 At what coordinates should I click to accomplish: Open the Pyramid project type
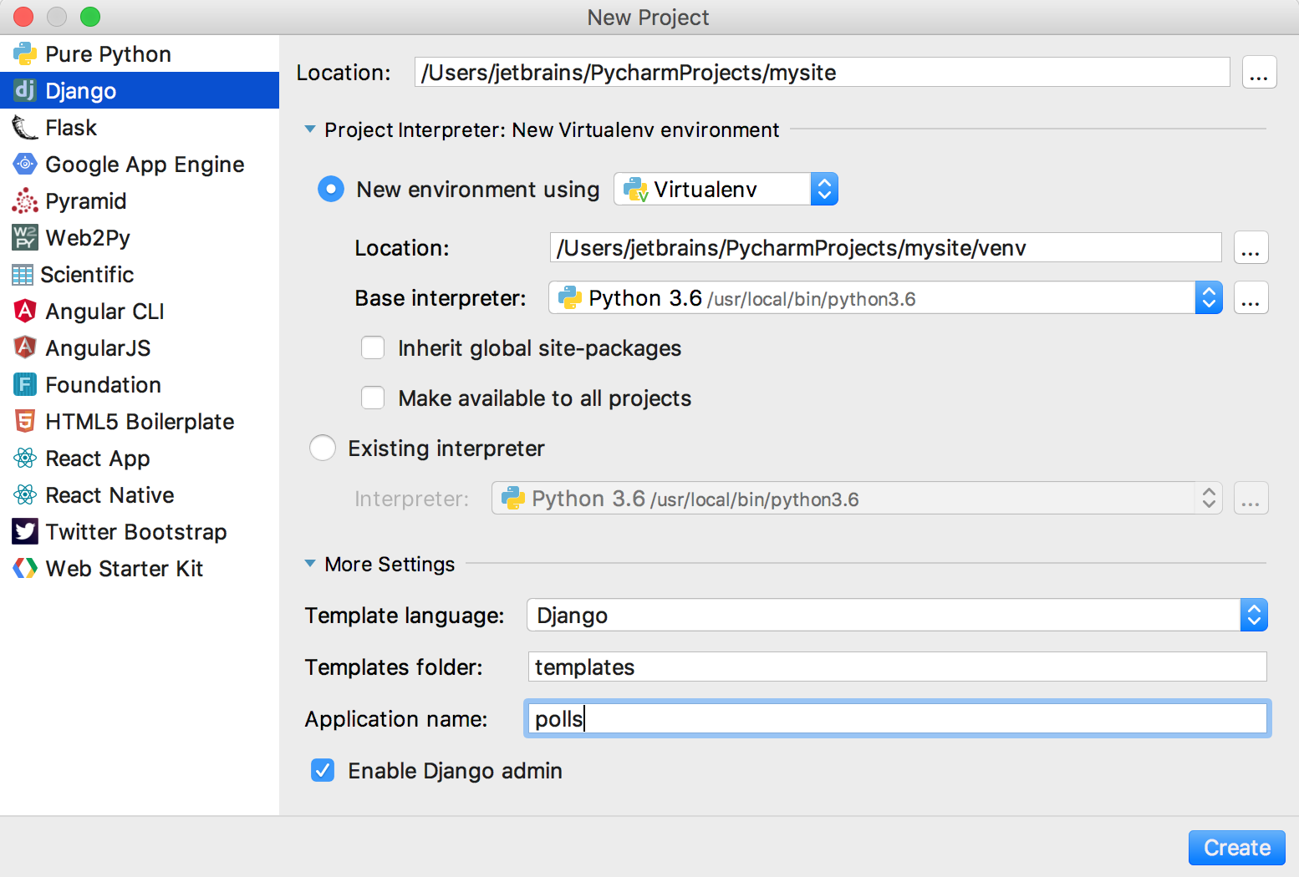tap(140, 201)
